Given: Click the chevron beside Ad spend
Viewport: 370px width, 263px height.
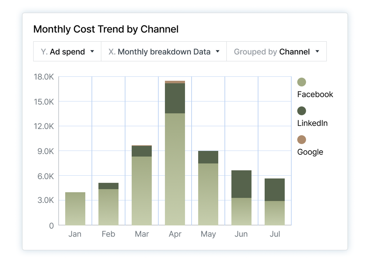Looking at the screenshot, I should 92,52.
